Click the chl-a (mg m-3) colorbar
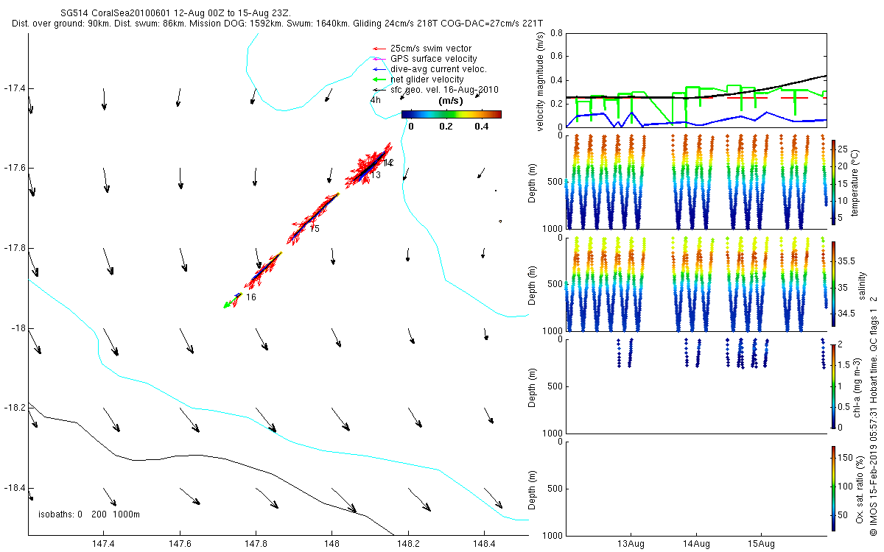Viewport: 884px width, 552px height. (x=833, y=386)
